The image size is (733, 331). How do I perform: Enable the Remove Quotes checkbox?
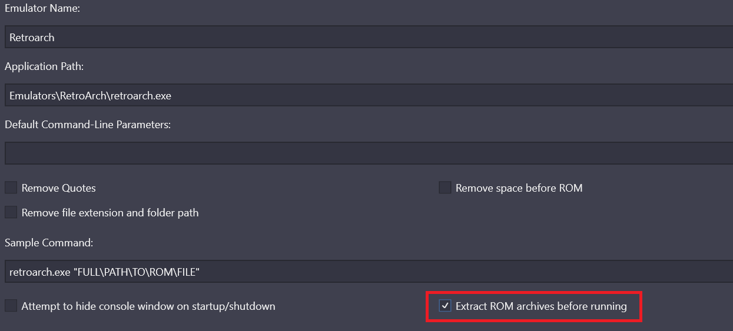11,188
